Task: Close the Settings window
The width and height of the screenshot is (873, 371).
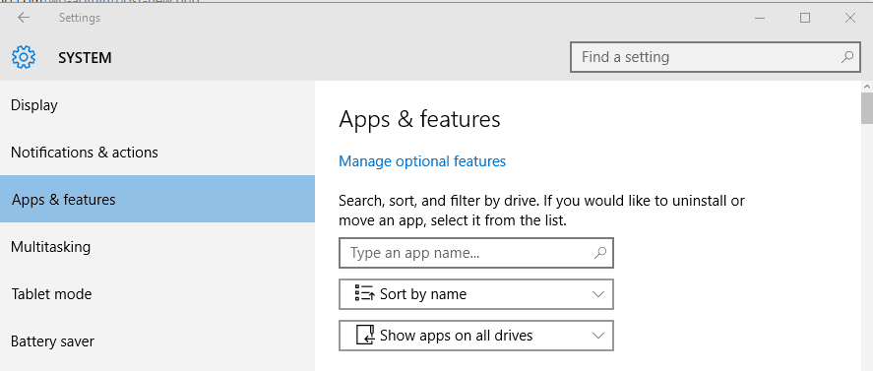Action: pos(850,18)
